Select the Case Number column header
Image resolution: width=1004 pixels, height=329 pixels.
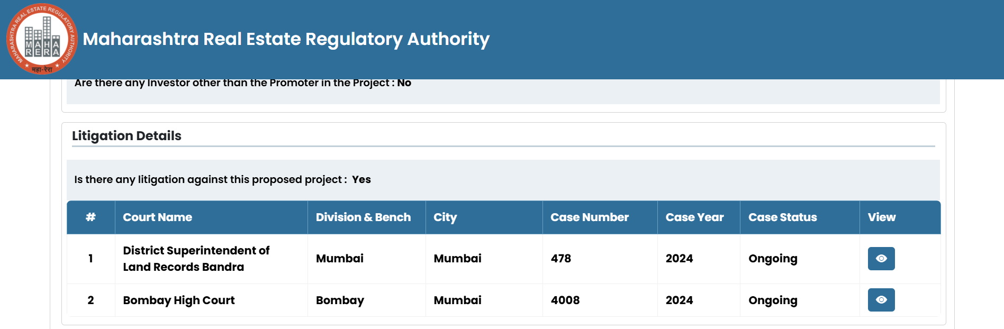(589, 217)
